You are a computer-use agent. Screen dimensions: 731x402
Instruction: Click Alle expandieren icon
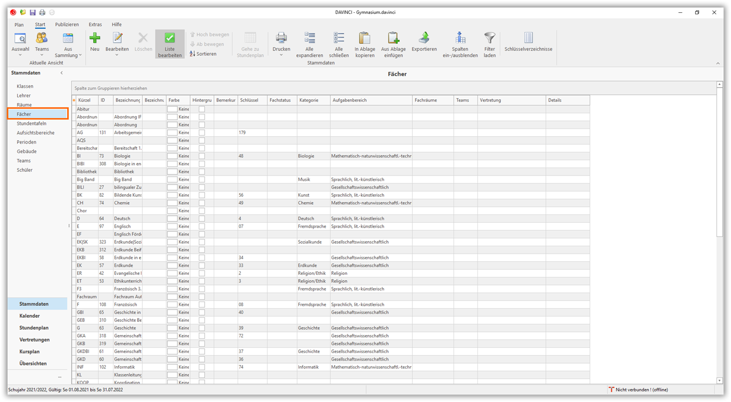(x=310, y=38)
